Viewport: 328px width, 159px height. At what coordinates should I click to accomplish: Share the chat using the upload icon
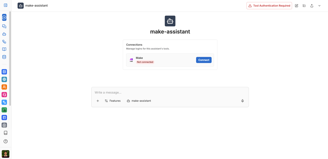coord(312,6)
